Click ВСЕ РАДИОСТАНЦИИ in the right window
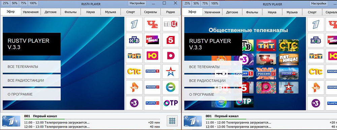Screen dimensions: 337x130 [x=213, y=80]
